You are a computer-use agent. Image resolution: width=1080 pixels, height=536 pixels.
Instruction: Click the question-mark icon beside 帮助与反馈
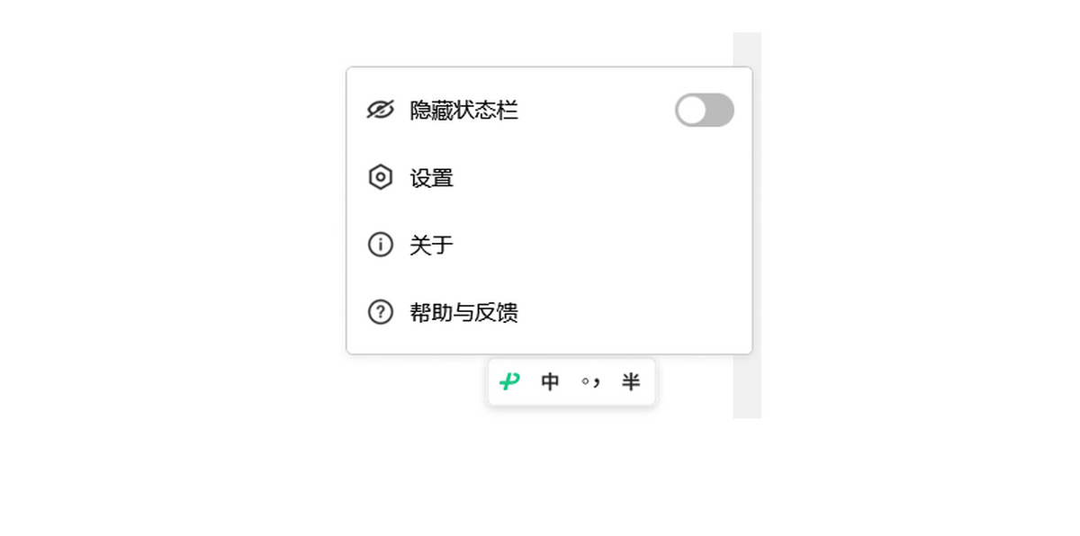point(380,312)
